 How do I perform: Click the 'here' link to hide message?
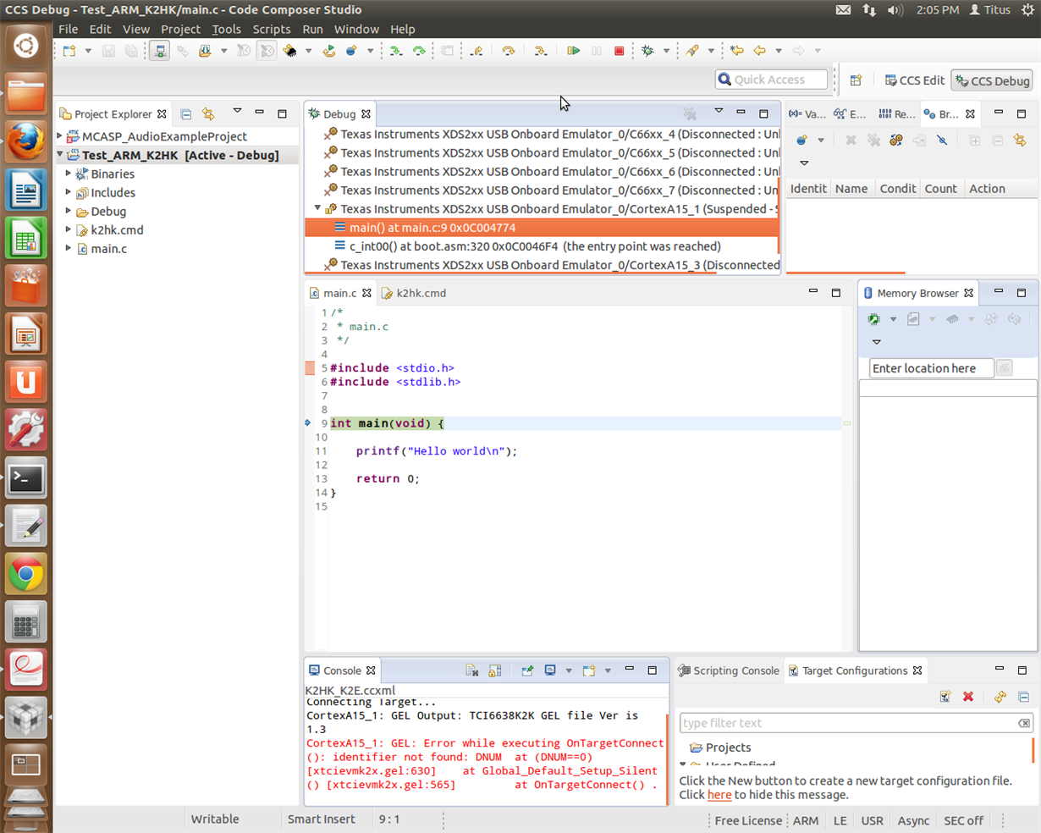[719, 795]
